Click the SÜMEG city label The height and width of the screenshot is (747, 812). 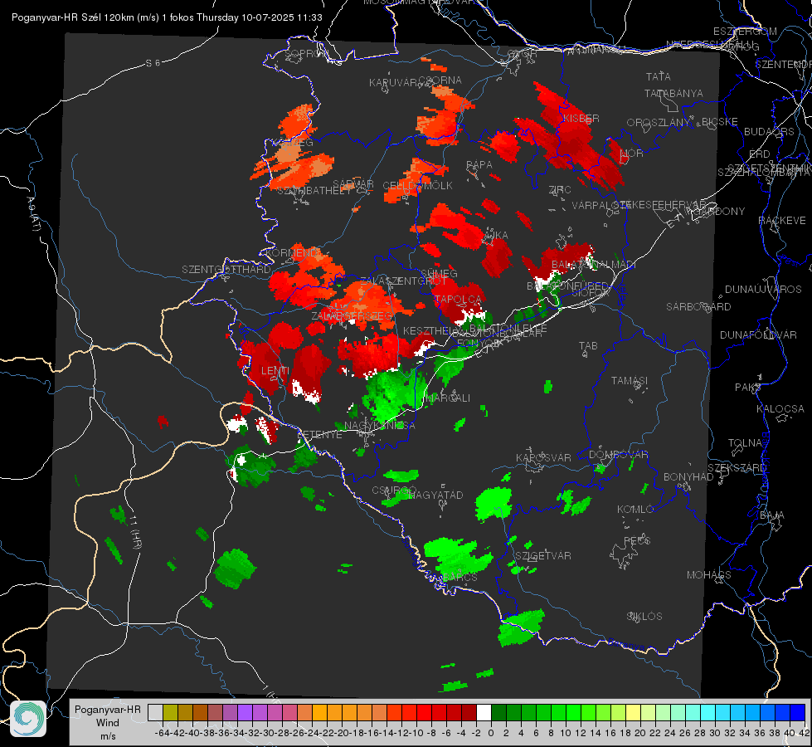click(x=439, y=274)
